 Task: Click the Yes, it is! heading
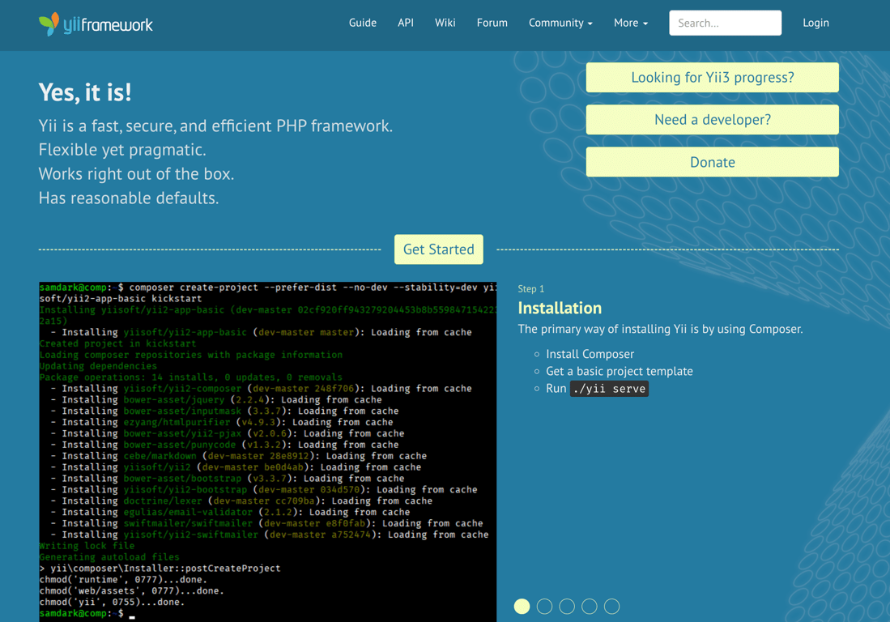pos(85,92)
